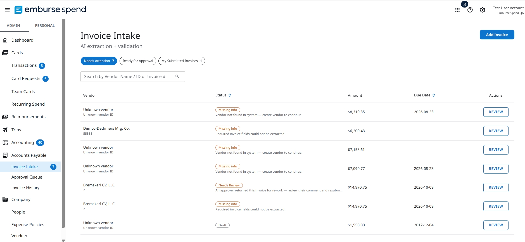Open Card Requests in the sidebar
This screenshot has height=242, width=525.
point(26,79)
